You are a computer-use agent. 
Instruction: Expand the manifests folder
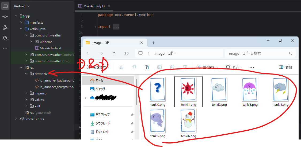pyautogui.click(x=21, y=23)
